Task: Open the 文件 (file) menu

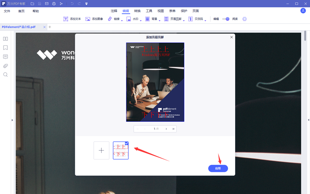Action: coord(7,11)
